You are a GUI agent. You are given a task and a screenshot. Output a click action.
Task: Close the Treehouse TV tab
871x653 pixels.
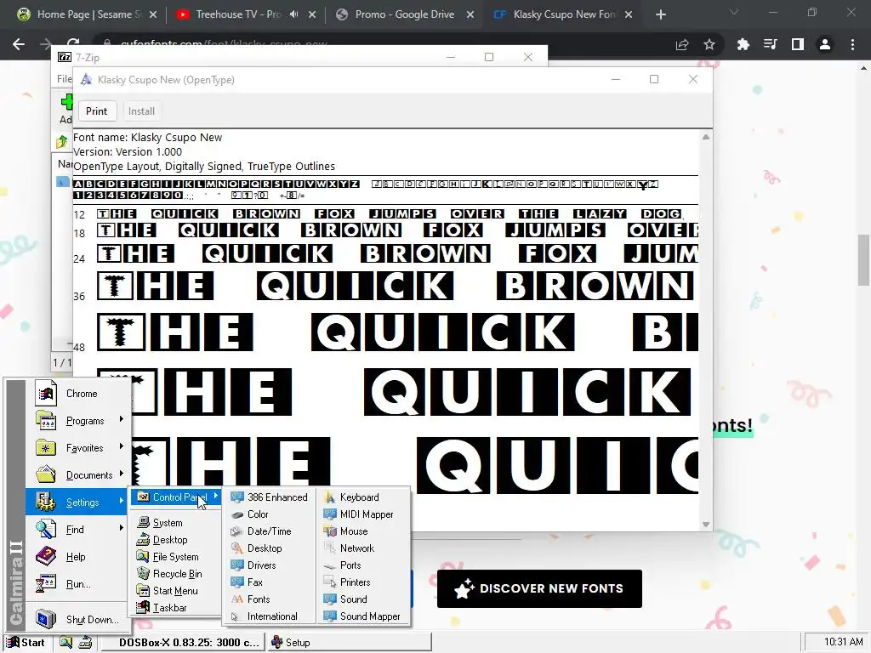pos(312,14)
